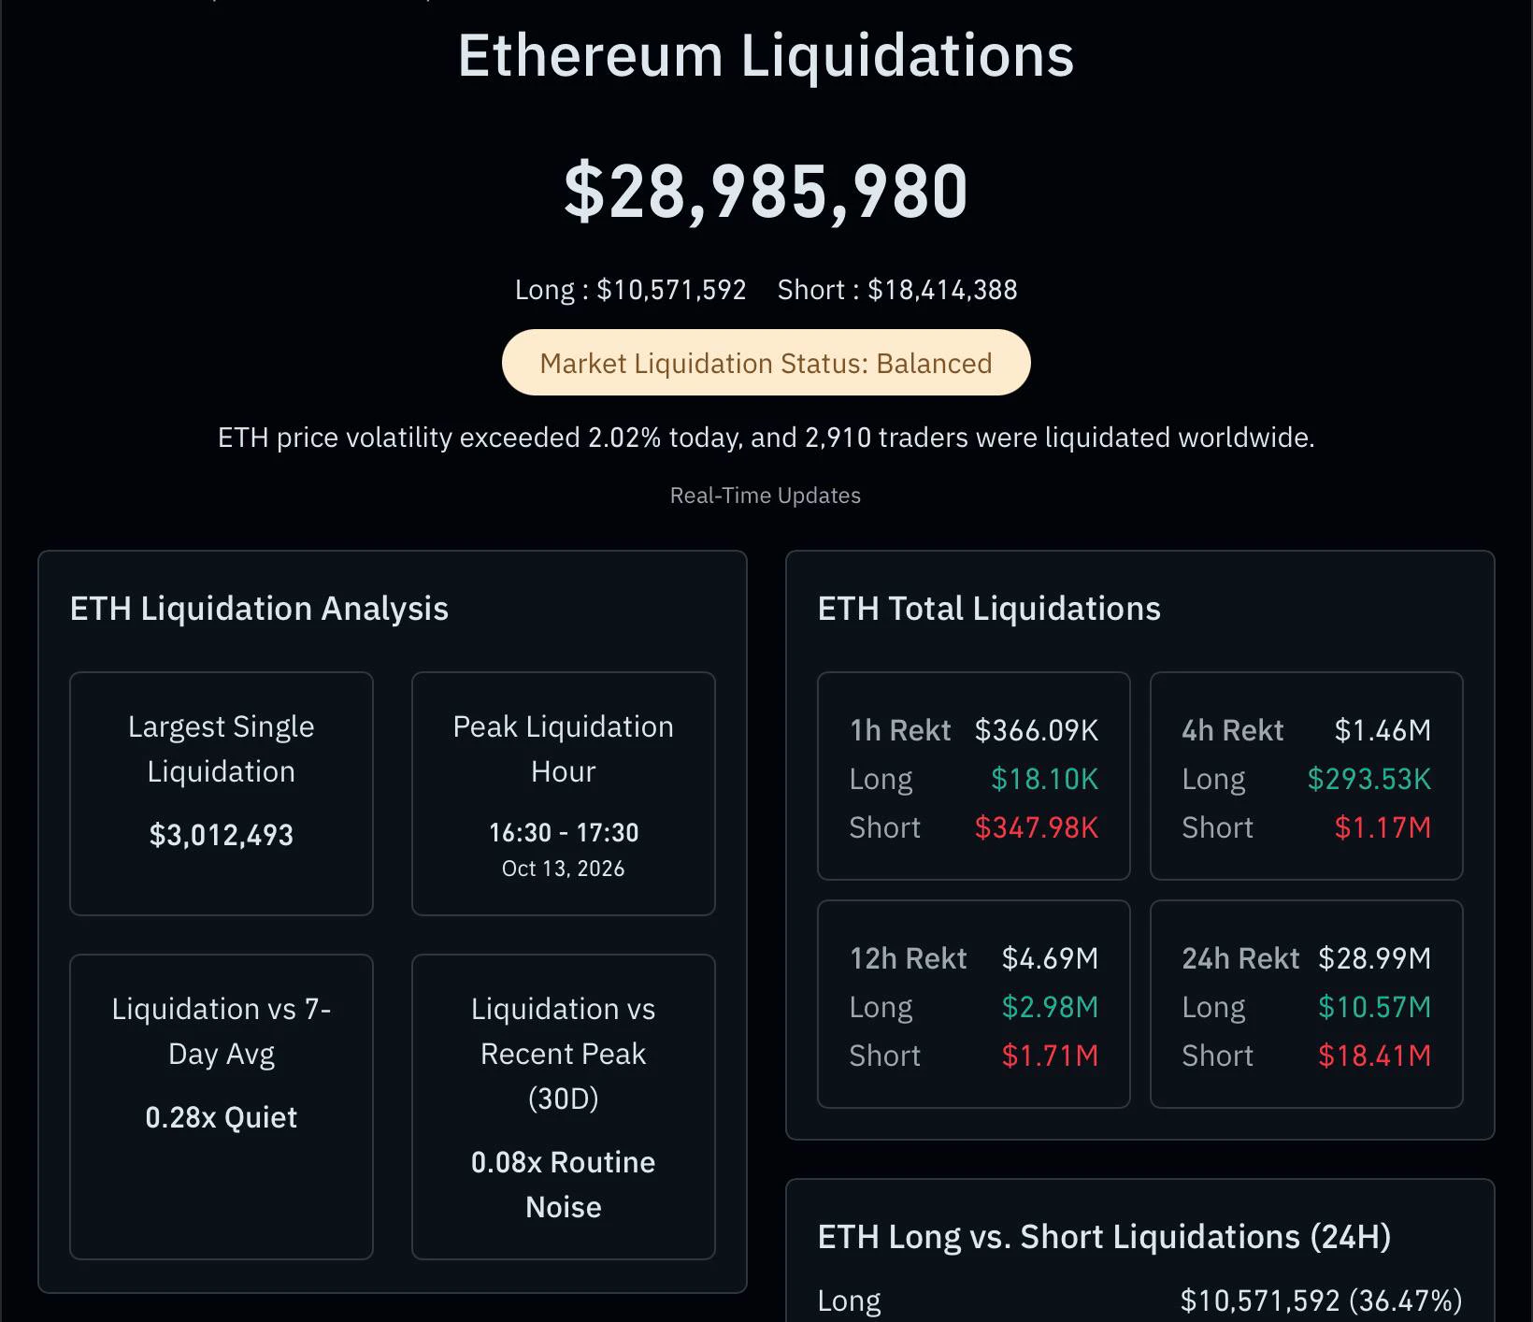This screenshot has width=1533, height=1322.
Task: Click the Long $10,571,592 (36.47%) row
Action: coord(1140,1300)
